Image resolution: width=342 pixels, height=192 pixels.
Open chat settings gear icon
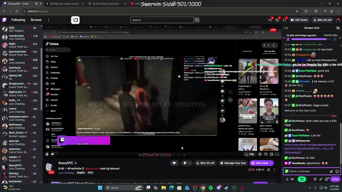click(327, 179)
